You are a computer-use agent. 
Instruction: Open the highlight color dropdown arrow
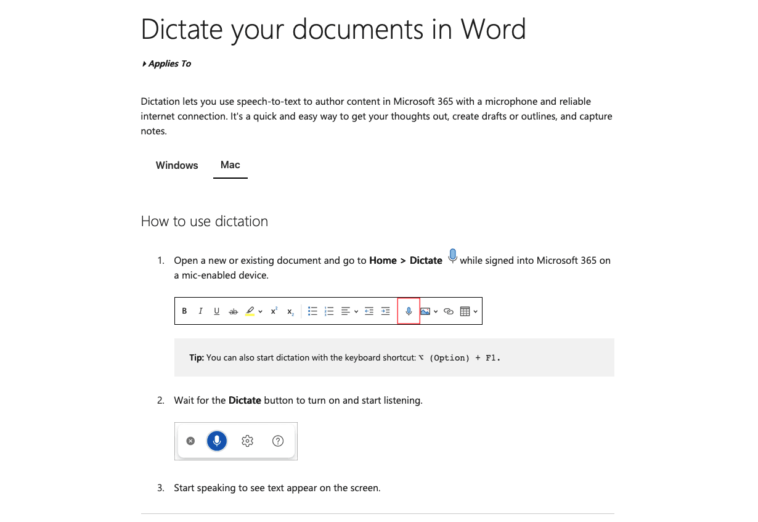pyautogui.click(x=261, y=312)
